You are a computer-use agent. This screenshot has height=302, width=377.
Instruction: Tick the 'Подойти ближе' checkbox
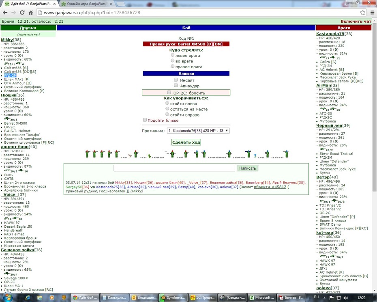[145, 120]
